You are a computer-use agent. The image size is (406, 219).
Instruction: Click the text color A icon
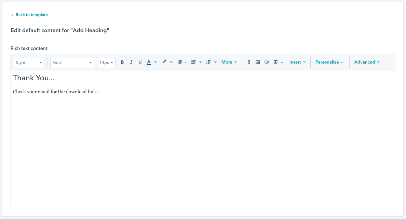coord(149,62)
